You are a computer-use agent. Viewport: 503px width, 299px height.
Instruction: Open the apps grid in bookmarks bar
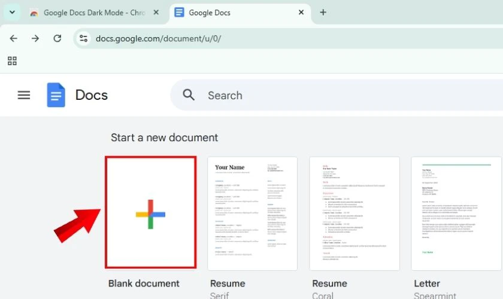pos(12,61)
